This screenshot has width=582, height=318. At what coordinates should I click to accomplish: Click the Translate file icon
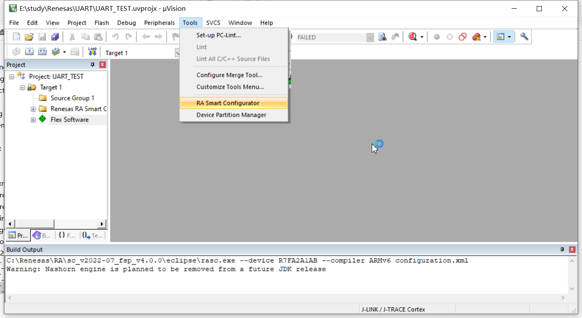tap(16, 52)
